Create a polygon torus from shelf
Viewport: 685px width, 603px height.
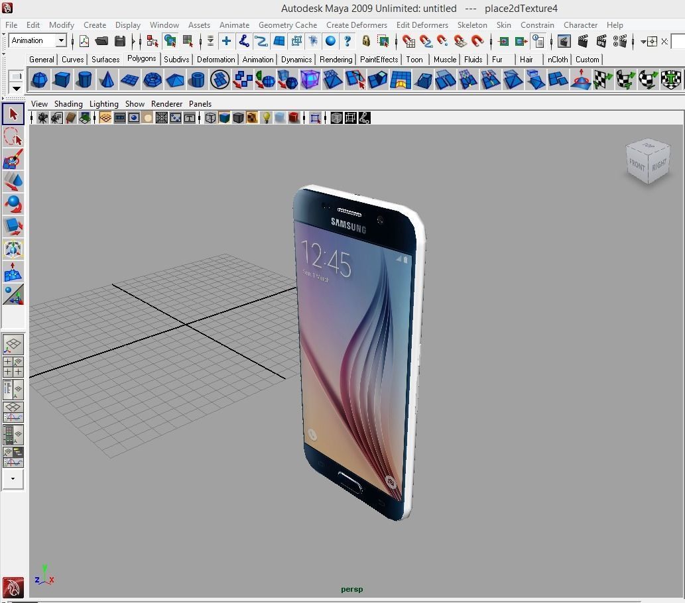[153, 80]
